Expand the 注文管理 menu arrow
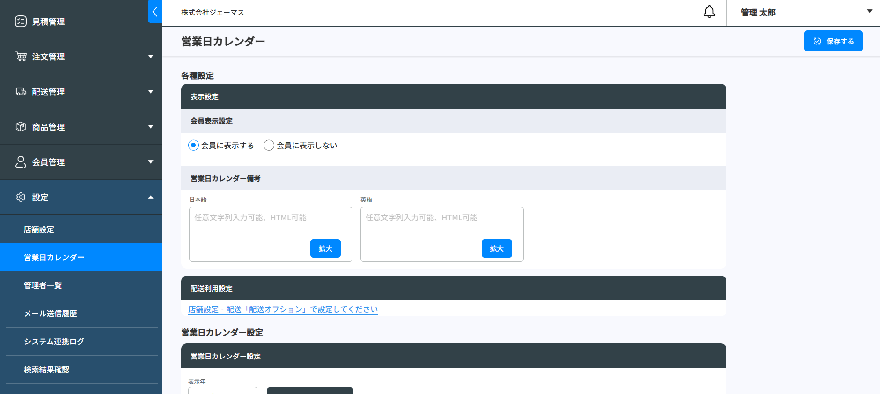 pyautogui.click(x=151, y=57)
